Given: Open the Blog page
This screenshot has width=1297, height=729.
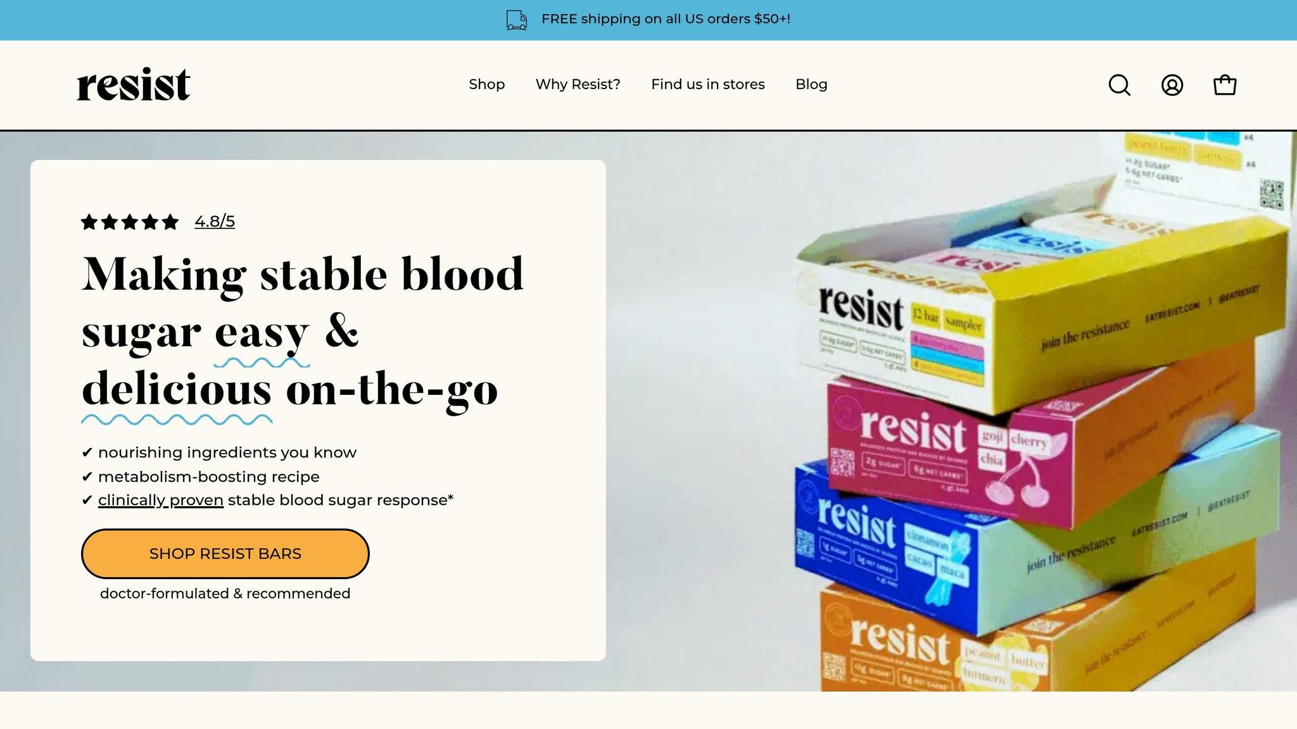Looking at the screenshot, I should pos(811,84).
